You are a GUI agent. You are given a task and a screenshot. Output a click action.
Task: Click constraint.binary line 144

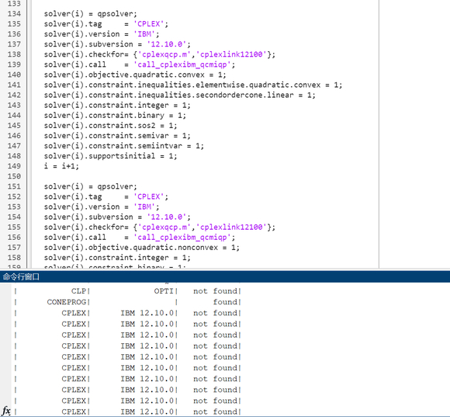click(x=115, y=116)
